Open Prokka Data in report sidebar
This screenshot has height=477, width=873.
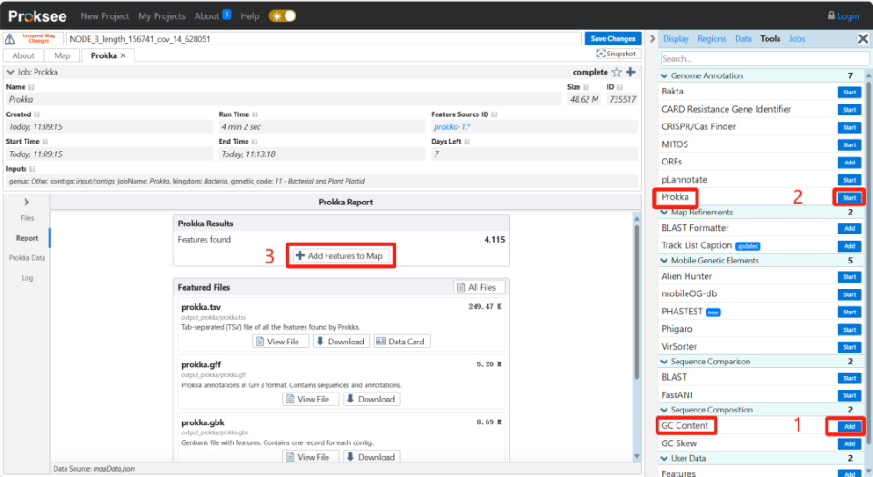point(26,258)
